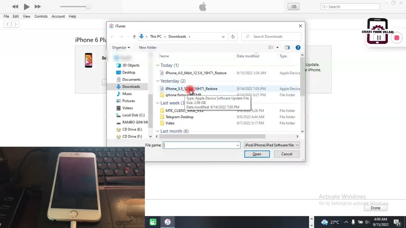406x228 pixels.
Task: Open the notification center icon in taskbar
Action: 396,222
